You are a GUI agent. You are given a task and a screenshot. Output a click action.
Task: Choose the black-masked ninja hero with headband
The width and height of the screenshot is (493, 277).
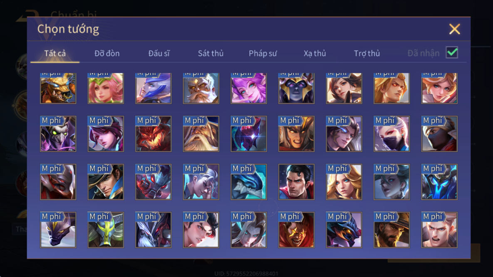[x=439, y=134]
